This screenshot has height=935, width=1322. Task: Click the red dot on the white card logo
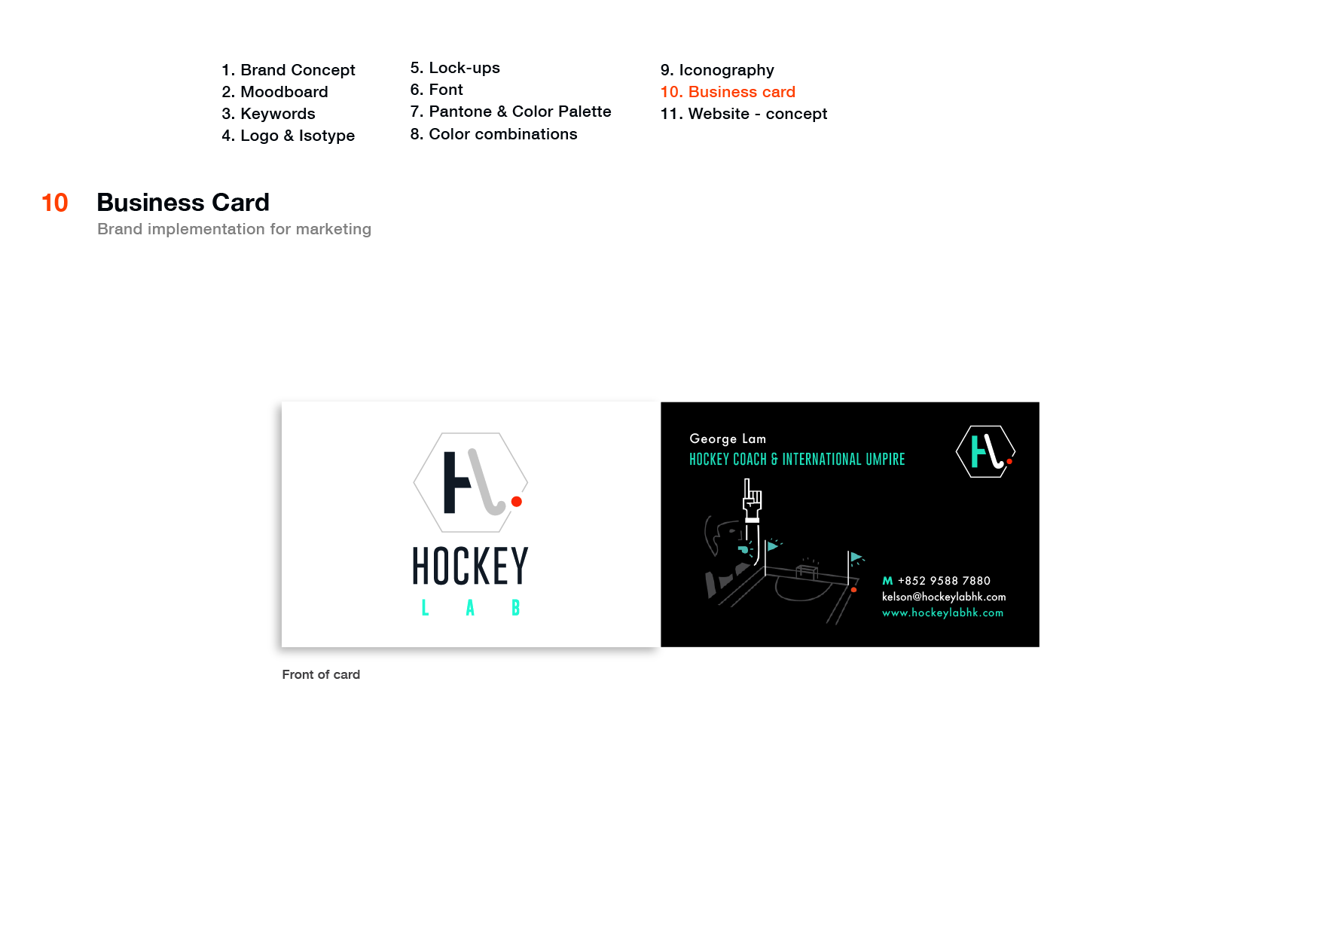(517, 502)
